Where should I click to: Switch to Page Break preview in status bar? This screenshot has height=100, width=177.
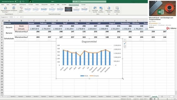pos(158,99)
